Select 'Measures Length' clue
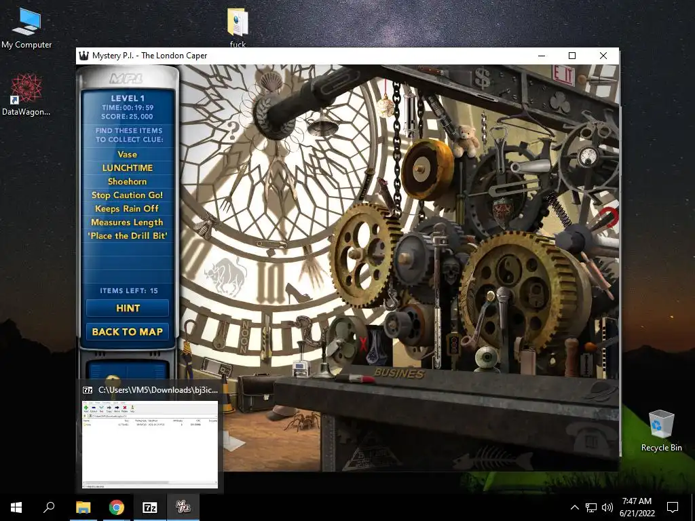The width and height of the screenshot is (695, 521). [127, 223]
